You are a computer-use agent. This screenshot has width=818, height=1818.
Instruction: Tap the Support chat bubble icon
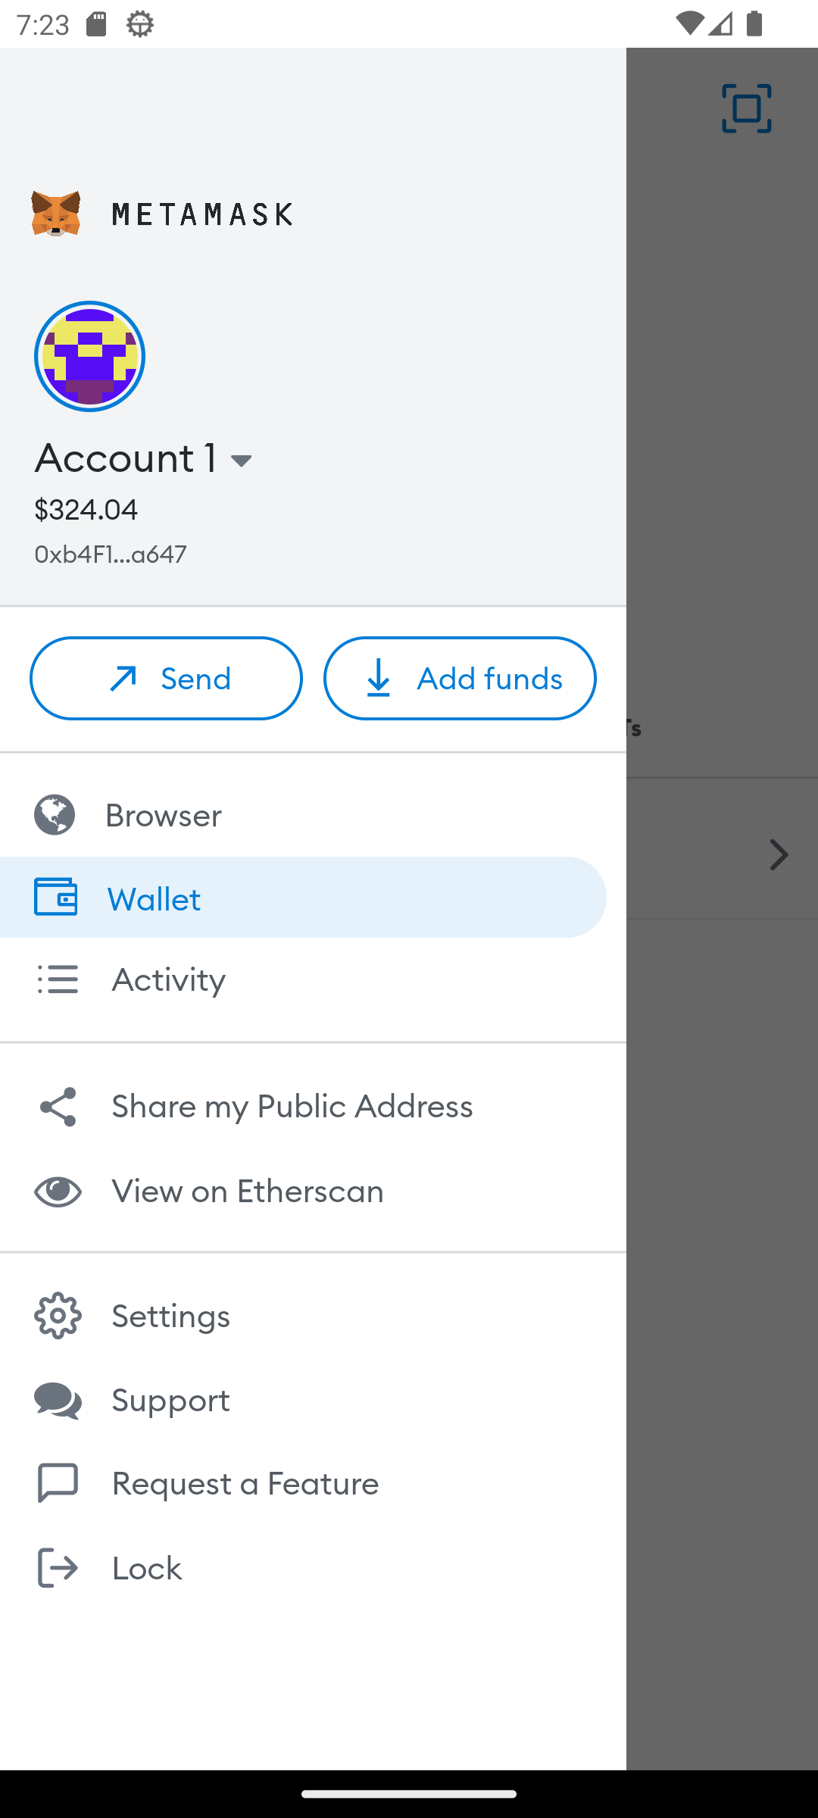coord(58,1400)
